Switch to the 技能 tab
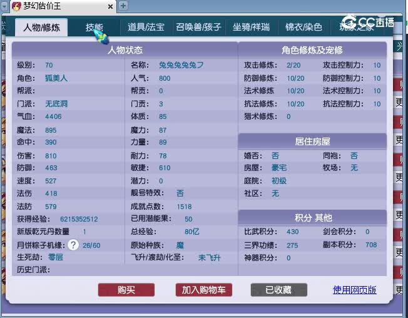The image size is (408, 318). 94,28
